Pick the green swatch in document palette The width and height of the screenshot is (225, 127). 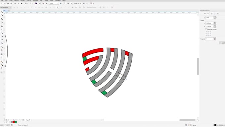click(16, 122)
